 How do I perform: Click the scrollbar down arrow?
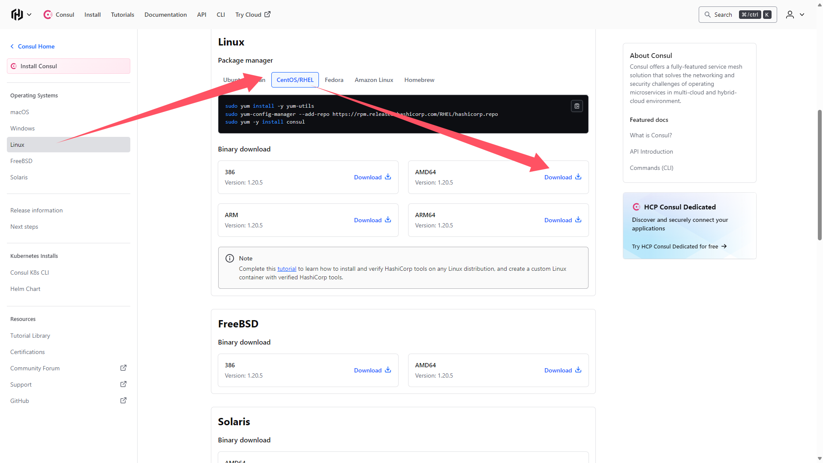[x=820, y=459]
